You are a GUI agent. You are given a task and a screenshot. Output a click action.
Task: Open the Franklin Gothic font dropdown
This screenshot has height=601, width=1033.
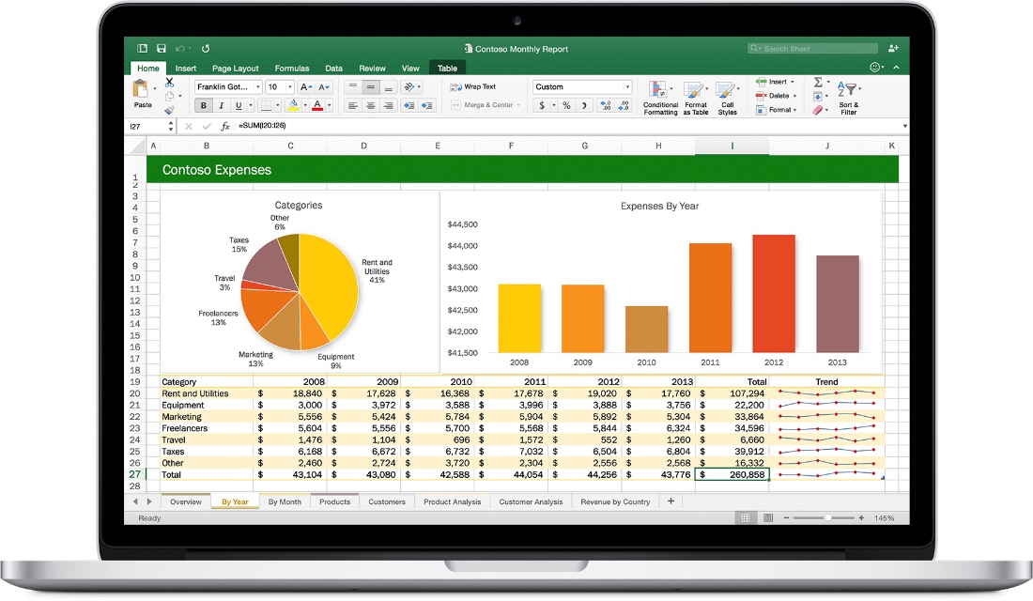click(225, 87)
